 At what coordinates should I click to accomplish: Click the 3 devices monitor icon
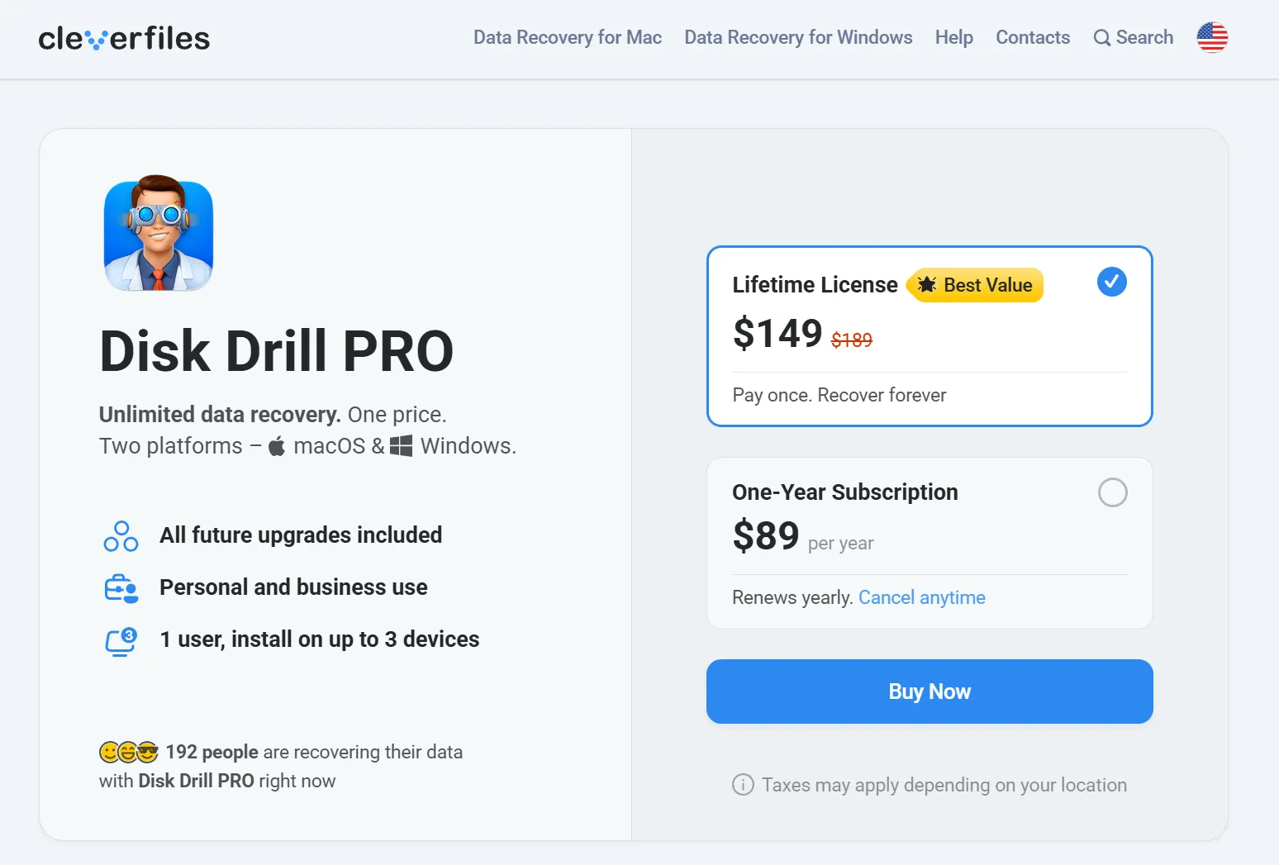coord(121,641)
